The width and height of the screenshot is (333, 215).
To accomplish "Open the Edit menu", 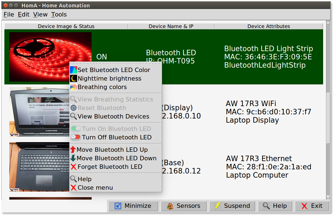I will (24, 15).
